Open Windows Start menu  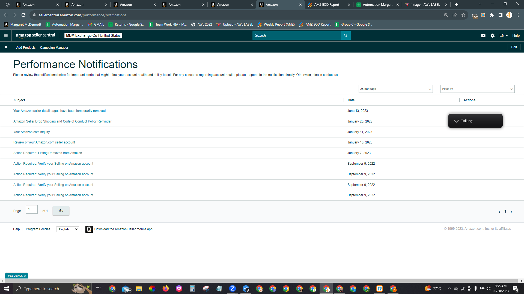tap(7, 289)
